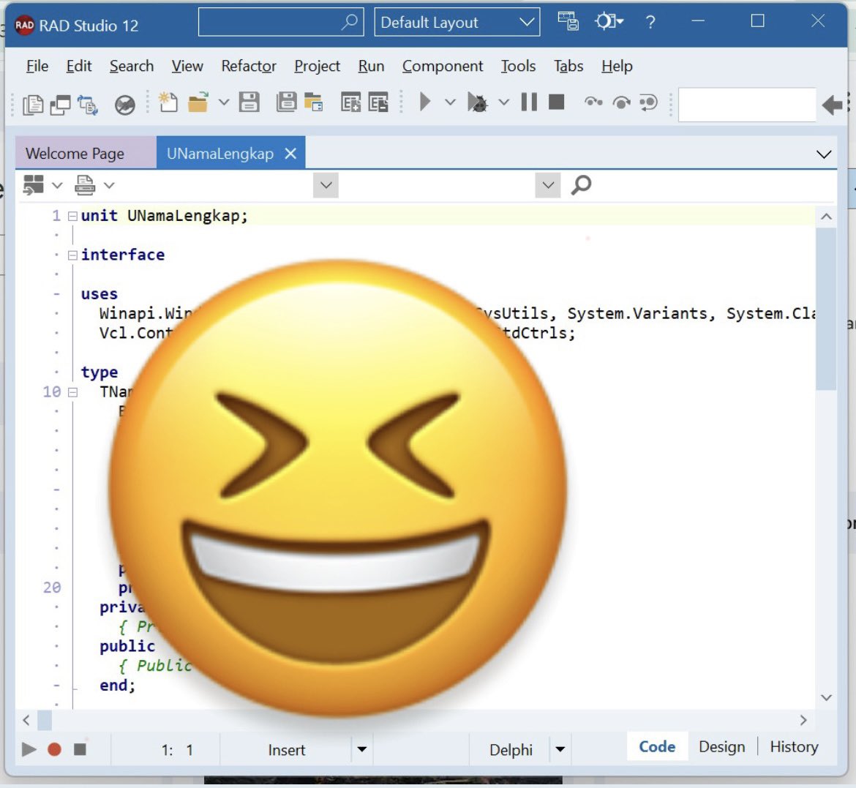Open the Default Layout dropdown

457,22
